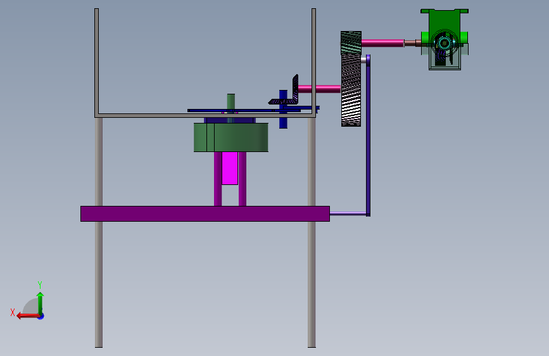
Task: Select the right bright green gearbox flange
Action: pyautogui.click(x=464, y=37)
